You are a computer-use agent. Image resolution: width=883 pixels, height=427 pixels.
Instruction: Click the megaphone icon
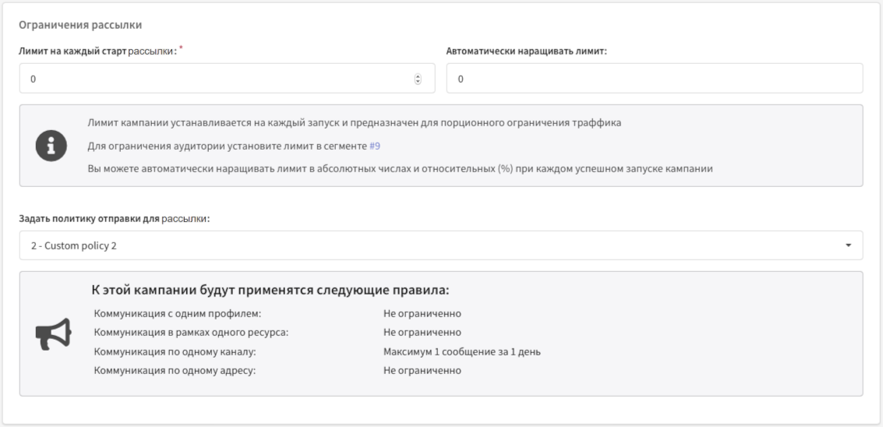54,333
